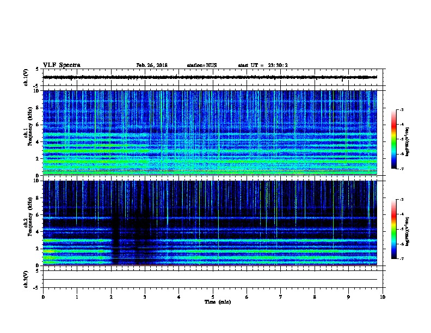Click the time axis tick label '10'

(x=383, y=297)
